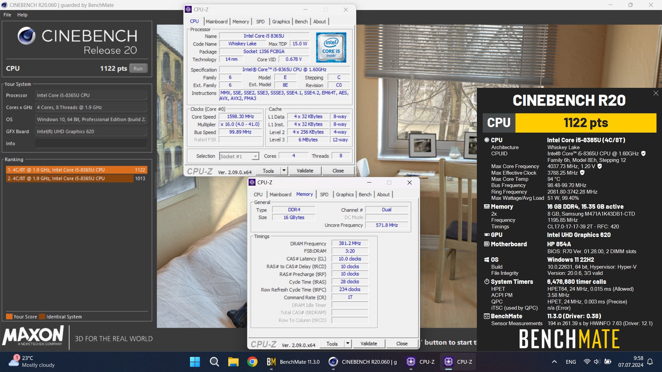Switch to second CPU-Z taskbar item
The height and width of the screenshot is (372, 662).
point(458,362)
